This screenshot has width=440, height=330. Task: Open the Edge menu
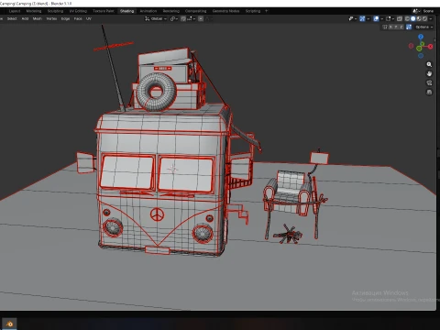pyautogui.click(x=65, y=18)
